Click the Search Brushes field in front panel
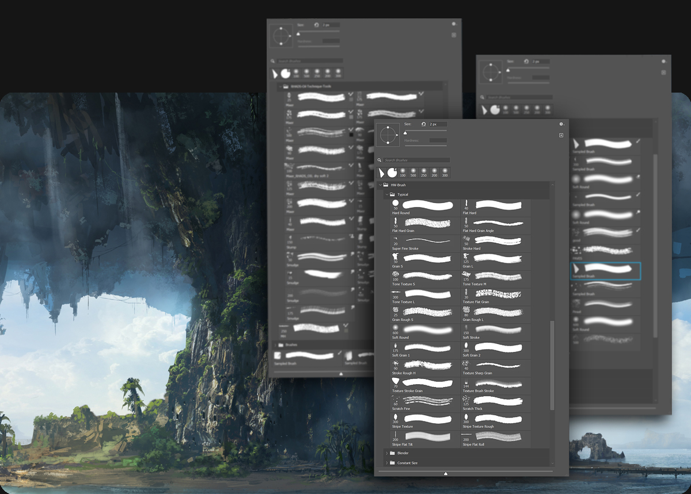The height and width of the screenshot is (494, 691). [x=417, y=160]
